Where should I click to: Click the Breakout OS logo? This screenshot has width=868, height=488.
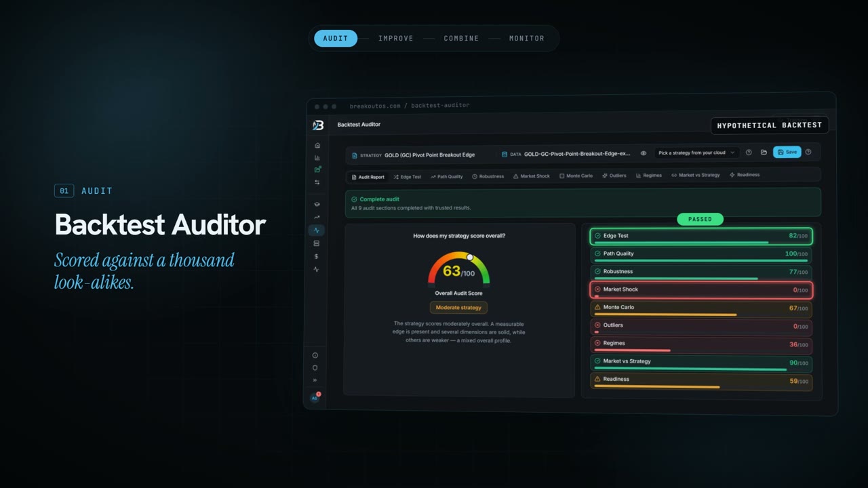tap(318, 125)
